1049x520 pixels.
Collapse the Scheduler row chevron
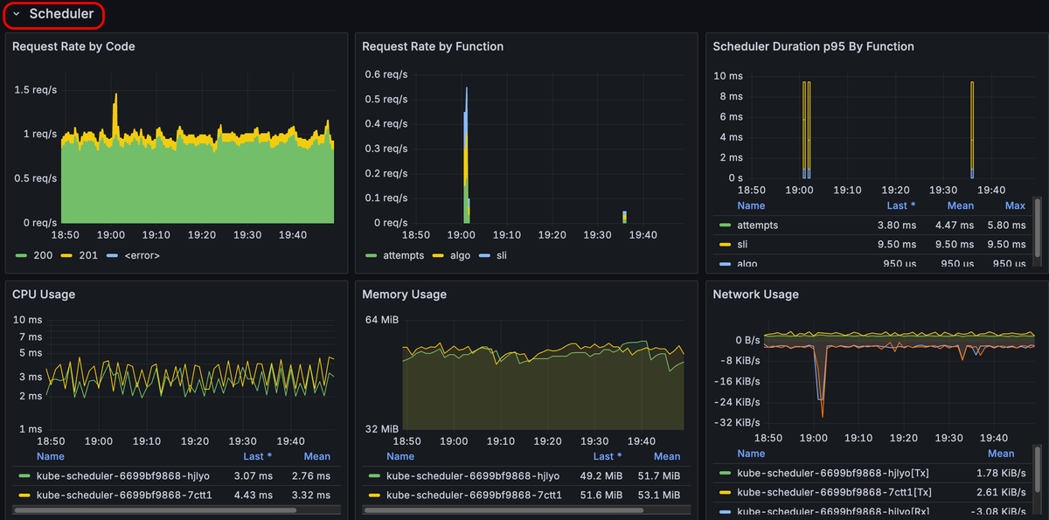click(x=16, y=14)
